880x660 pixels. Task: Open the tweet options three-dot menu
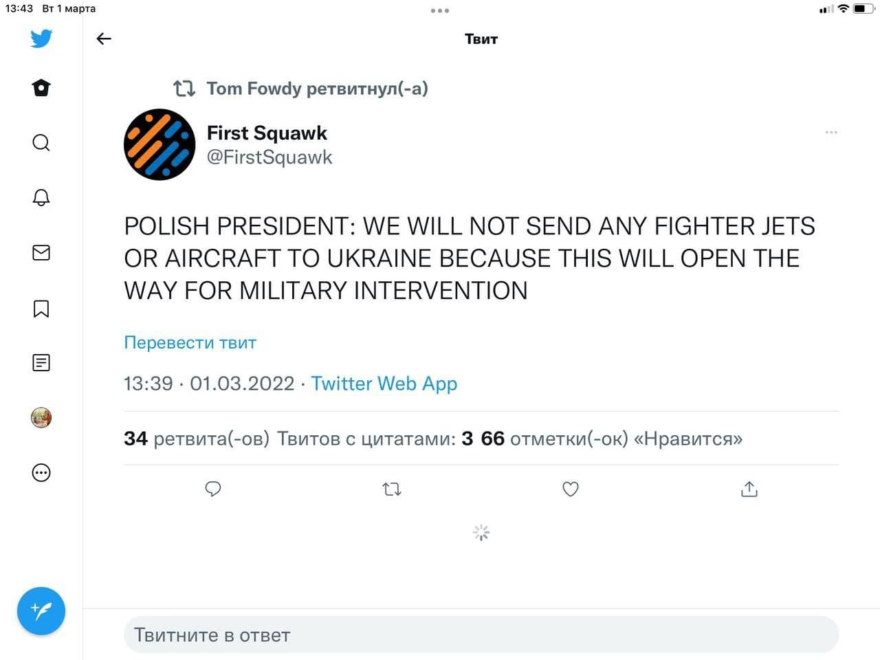[831, 132]
